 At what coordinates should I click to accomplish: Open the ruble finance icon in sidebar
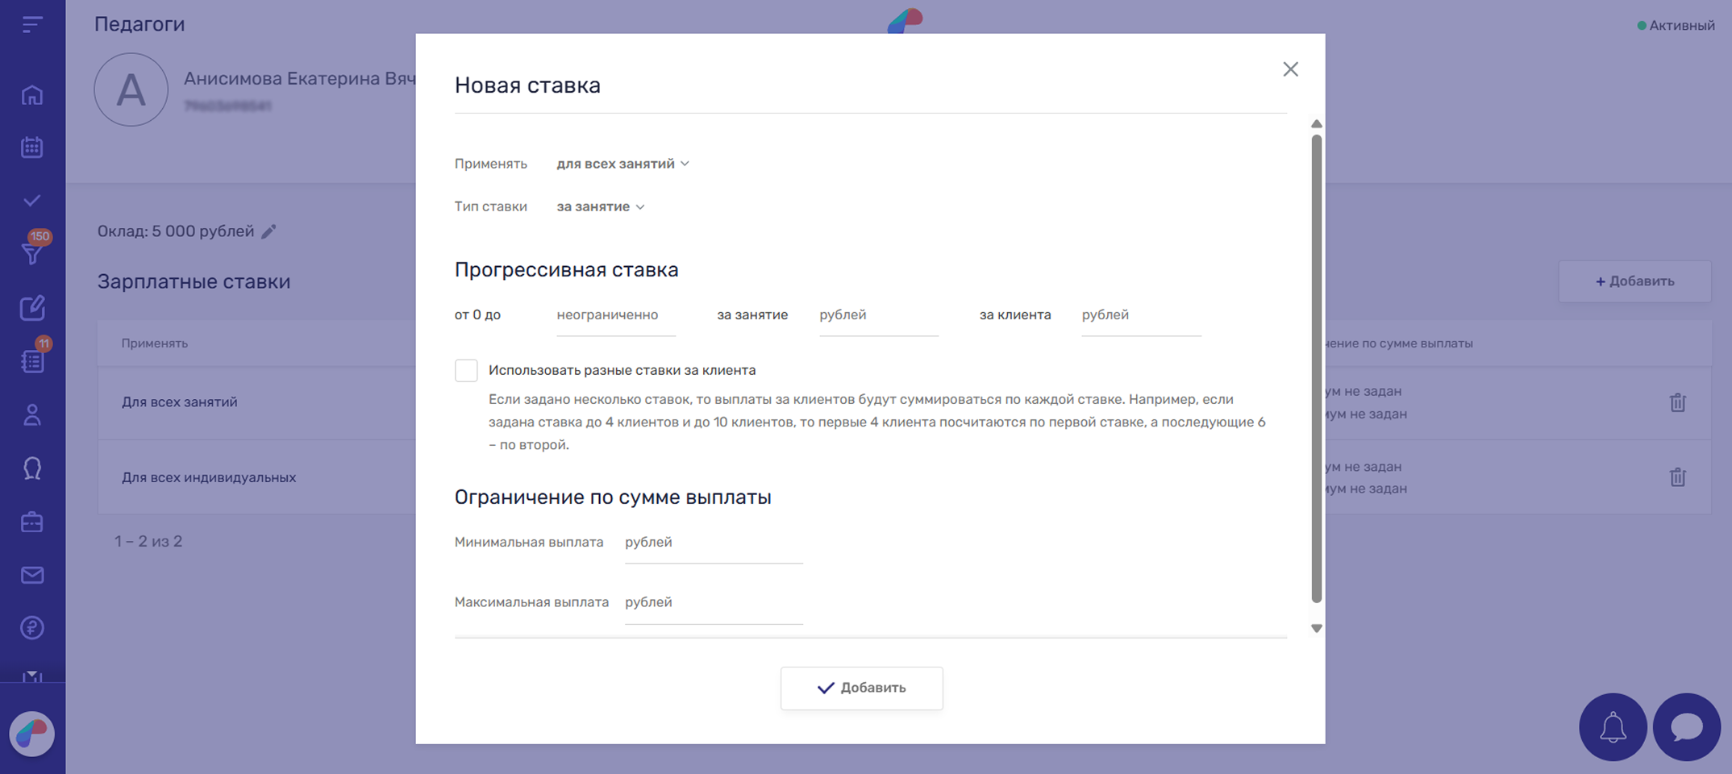(32, 627)
